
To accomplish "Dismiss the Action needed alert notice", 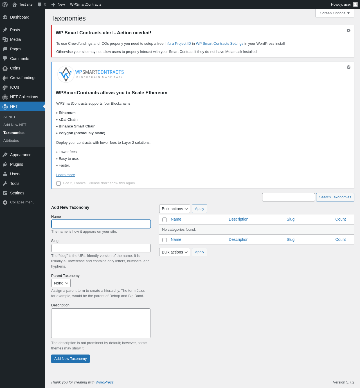I will [x=348, y=30].
